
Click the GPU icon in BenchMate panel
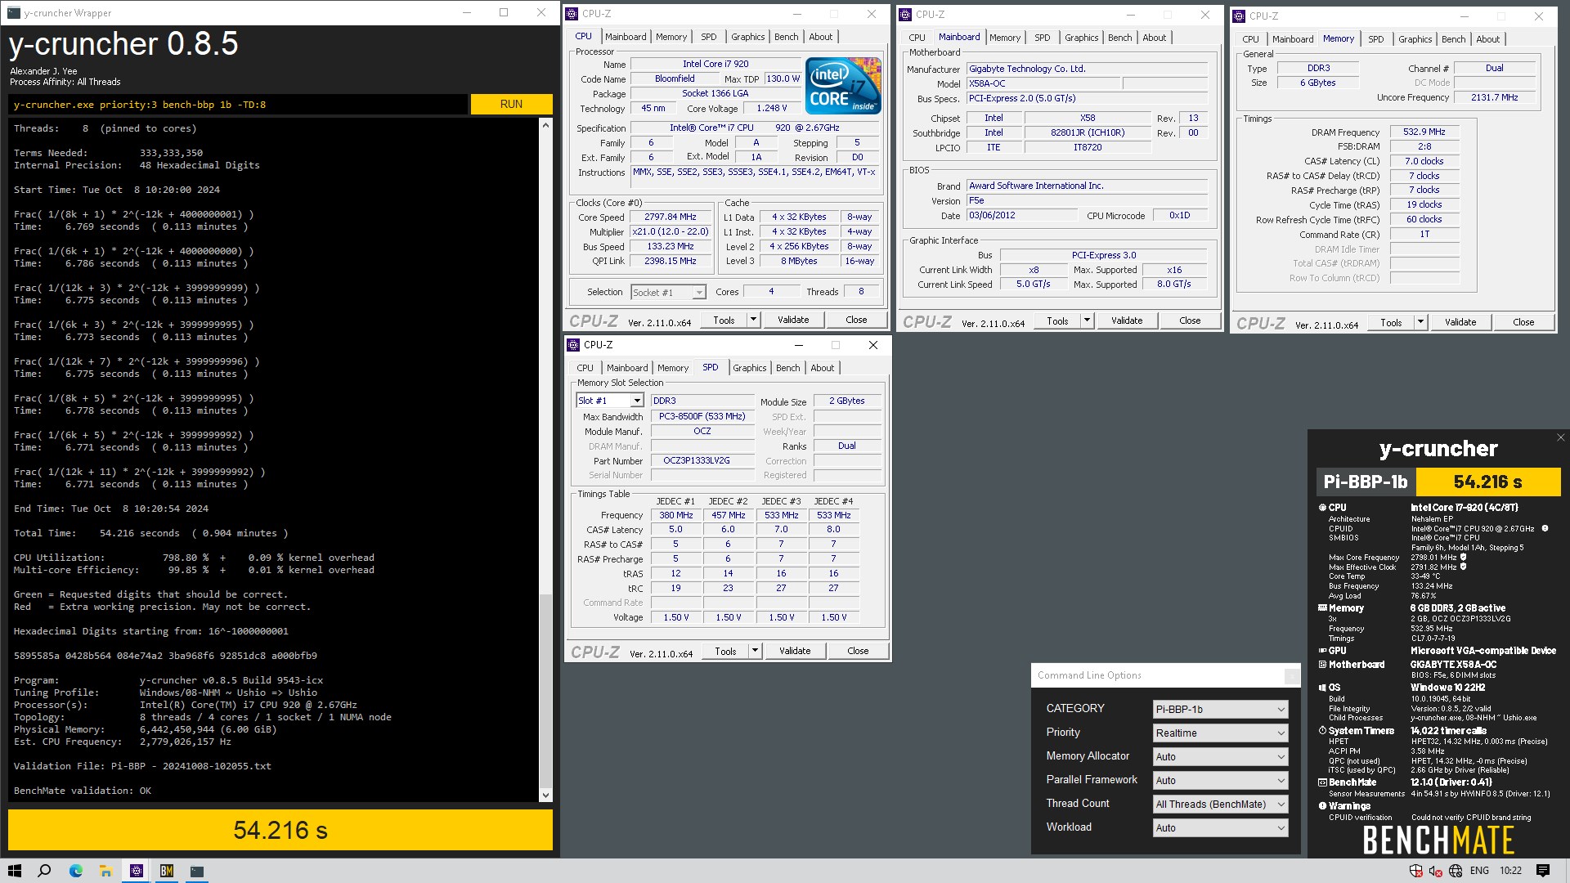pos(1322,651)
